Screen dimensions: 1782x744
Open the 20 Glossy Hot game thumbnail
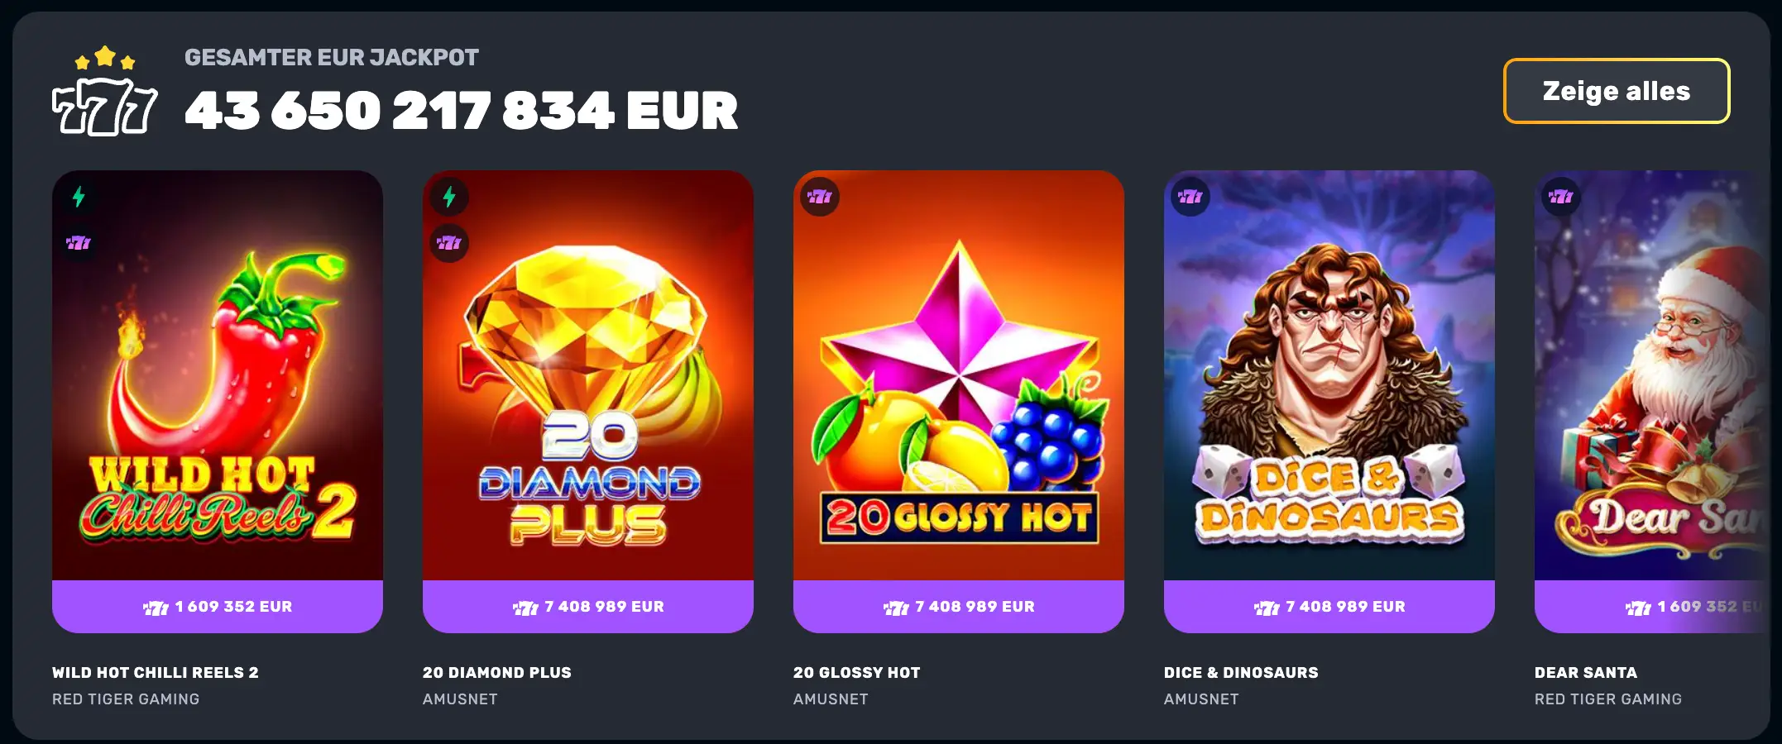[x=959, y=375]
